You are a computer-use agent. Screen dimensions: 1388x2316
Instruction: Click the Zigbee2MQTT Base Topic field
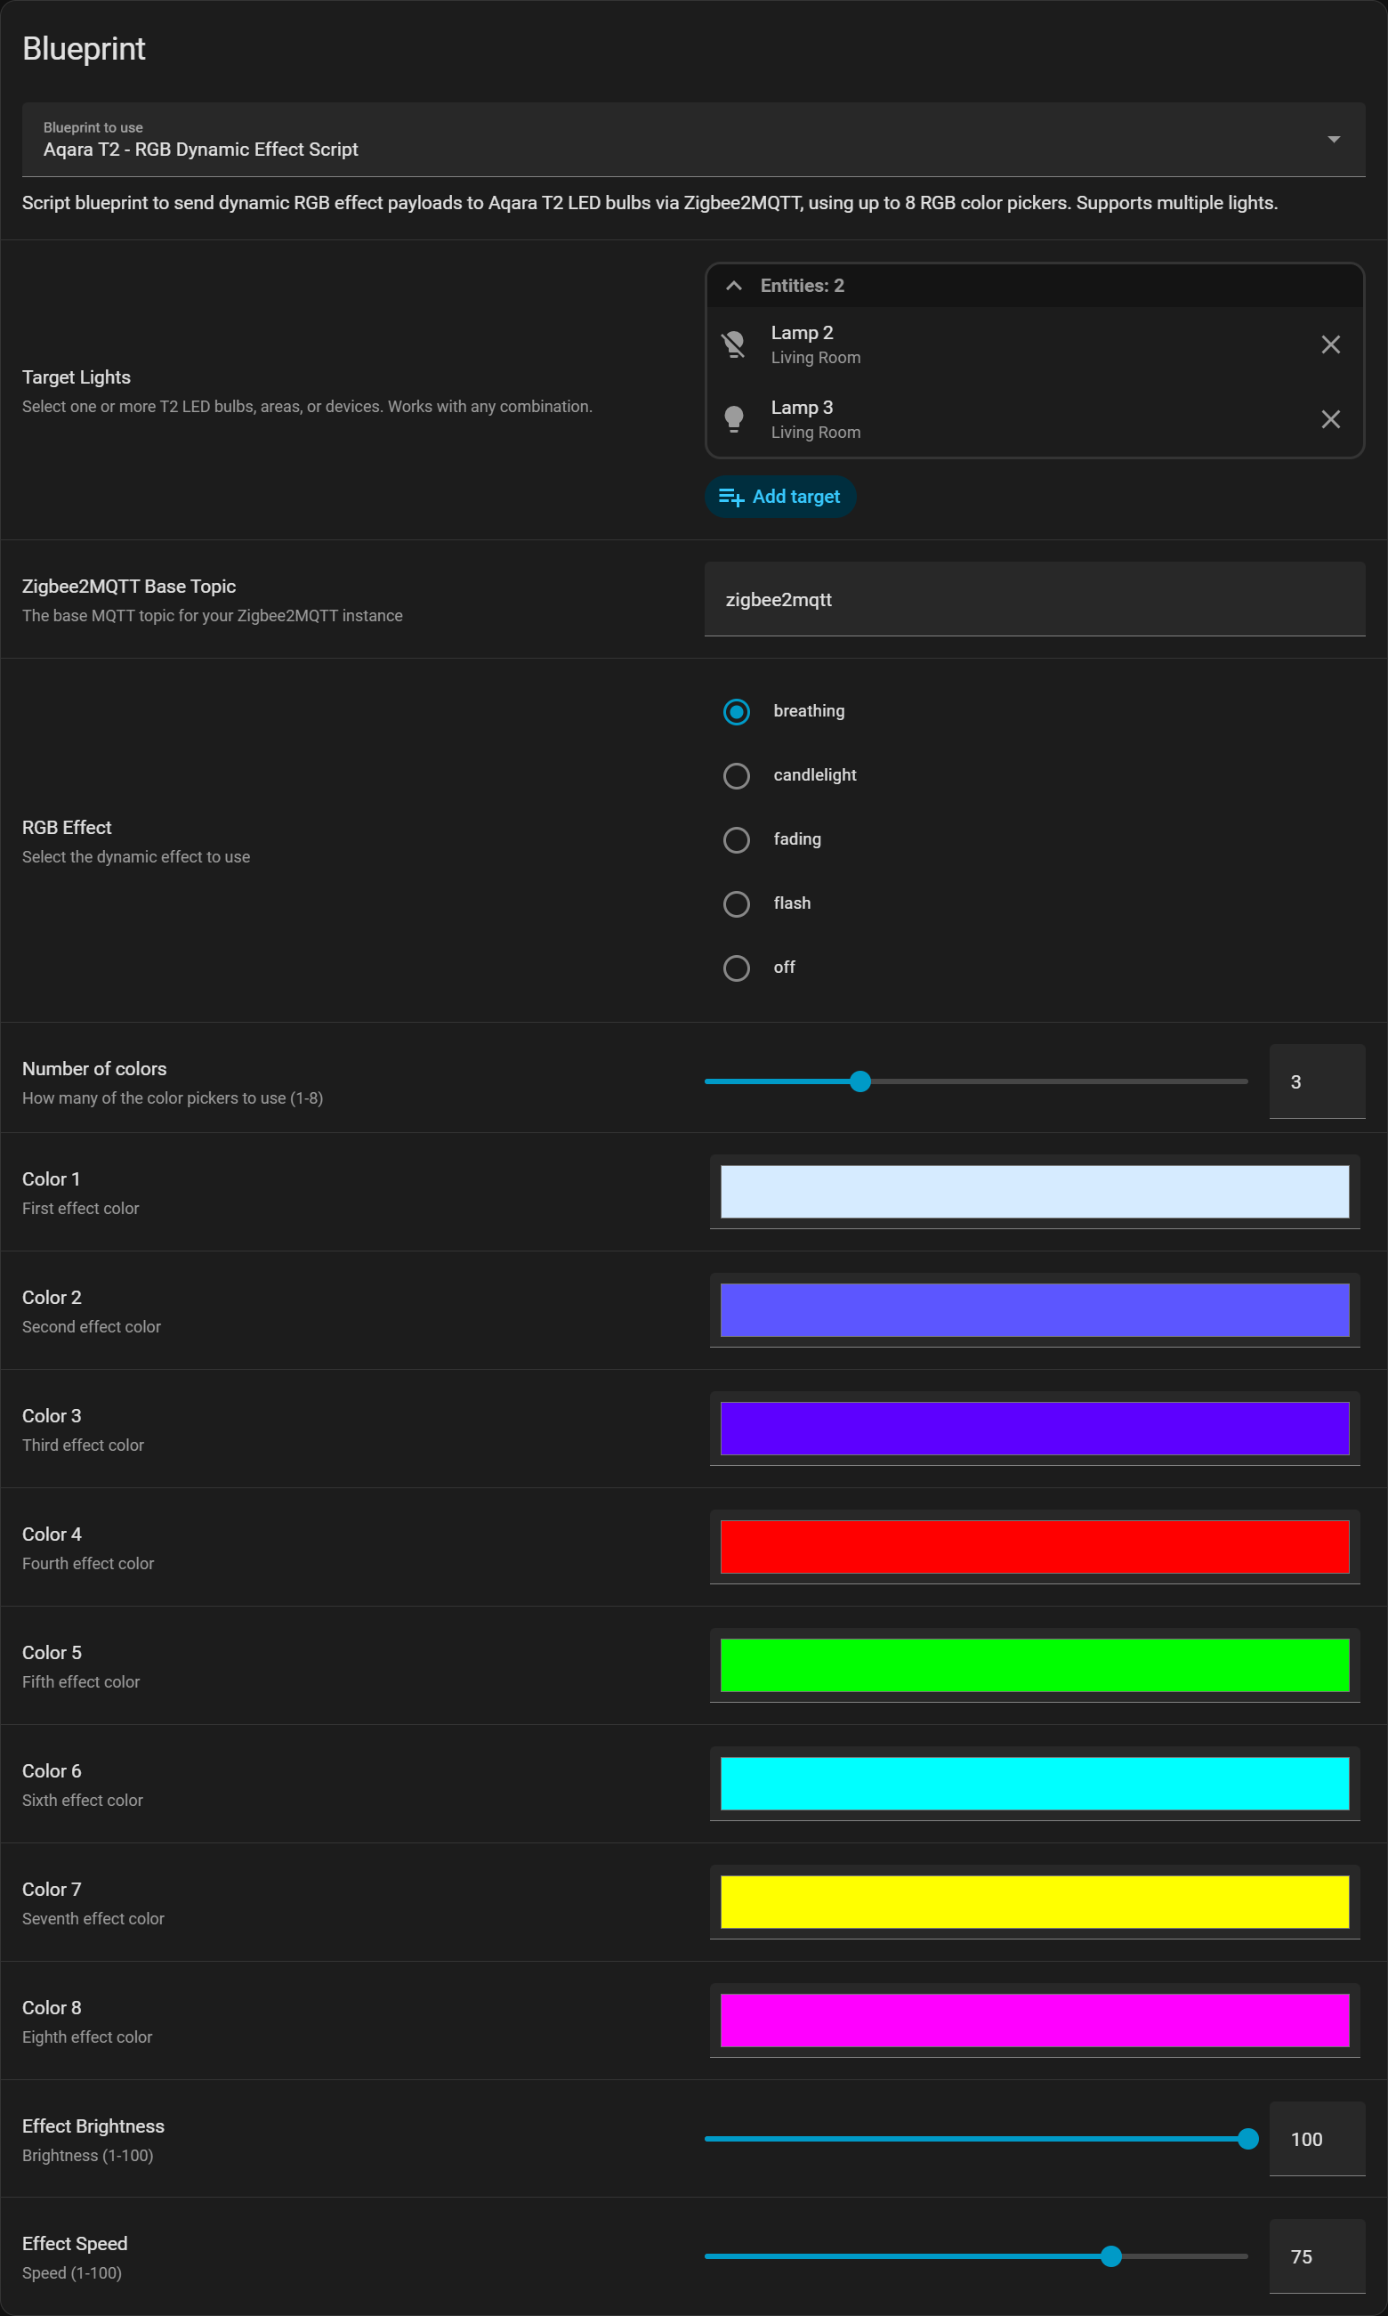[x=1034, y=600]
